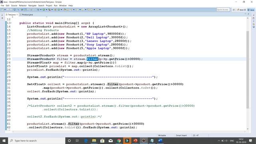Screen dimensions: 256x144
Task: Open the Project menu
Action: point(49,6)
